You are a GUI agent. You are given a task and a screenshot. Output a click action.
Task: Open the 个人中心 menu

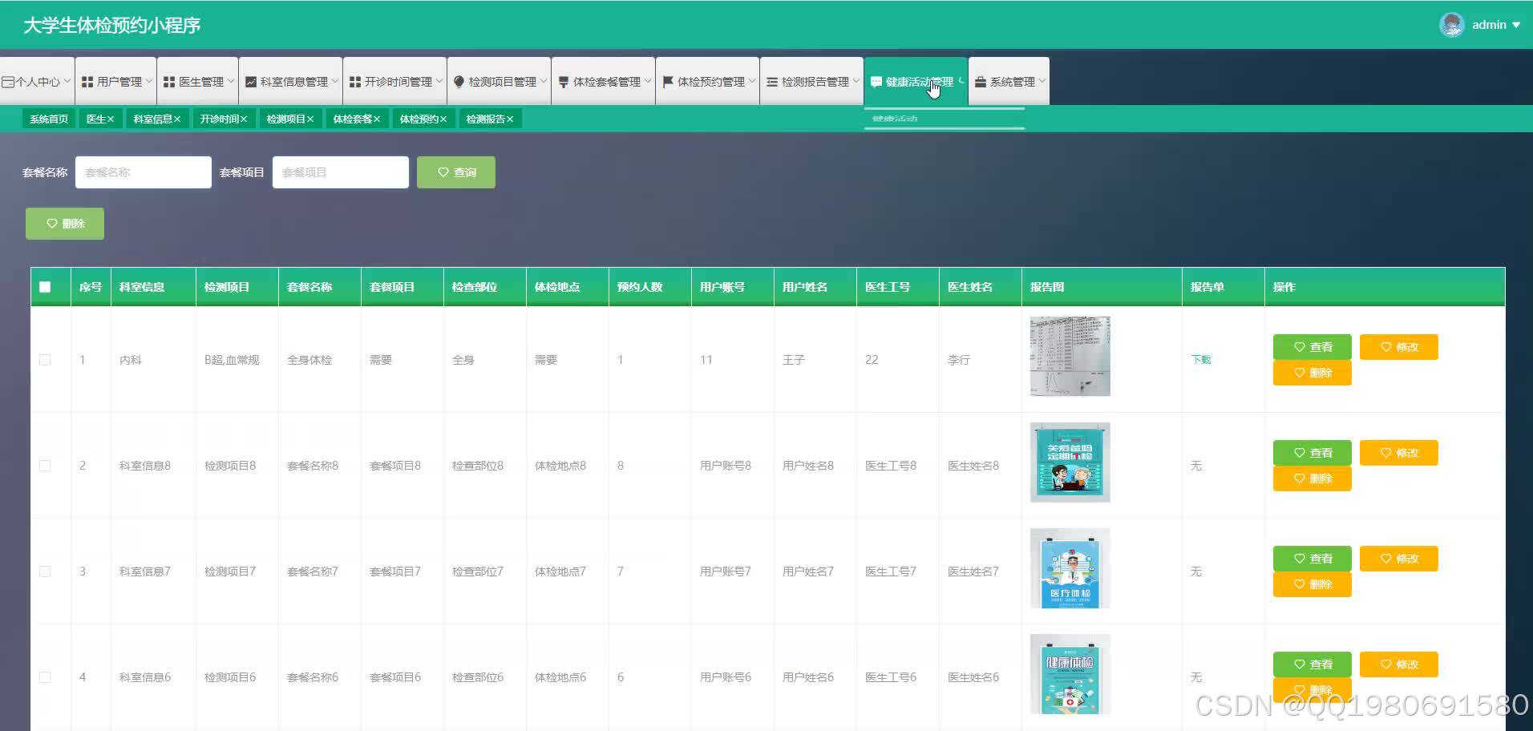37,81
